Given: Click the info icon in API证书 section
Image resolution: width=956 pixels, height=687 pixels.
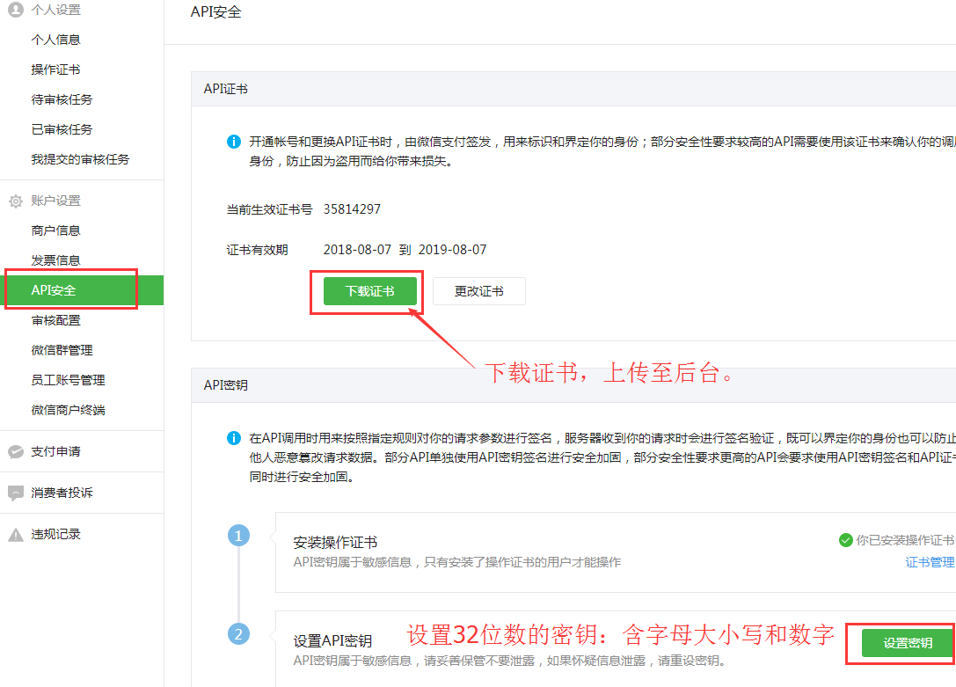Looking at the screenshot, I should (x=233, y=142).
